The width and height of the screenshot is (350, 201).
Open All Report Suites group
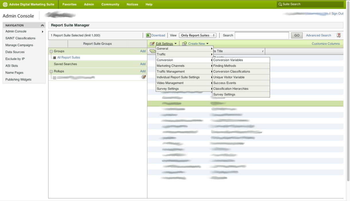(x=69, y=58)
